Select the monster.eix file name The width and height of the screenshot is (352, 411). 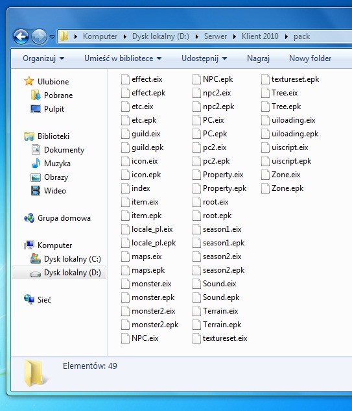151,284
